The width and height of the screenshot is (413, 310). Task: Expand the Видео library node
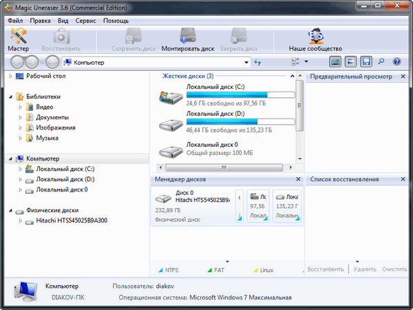click(20, 107)
